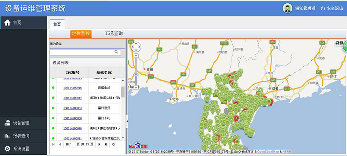Screen dimensions: 347x156
Task: Click the 设备运维管理系统 title
Action: 35,8
